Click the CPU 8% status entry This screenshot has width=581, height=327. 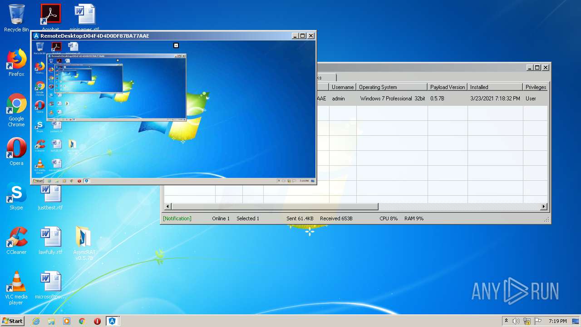click(389, 218)
